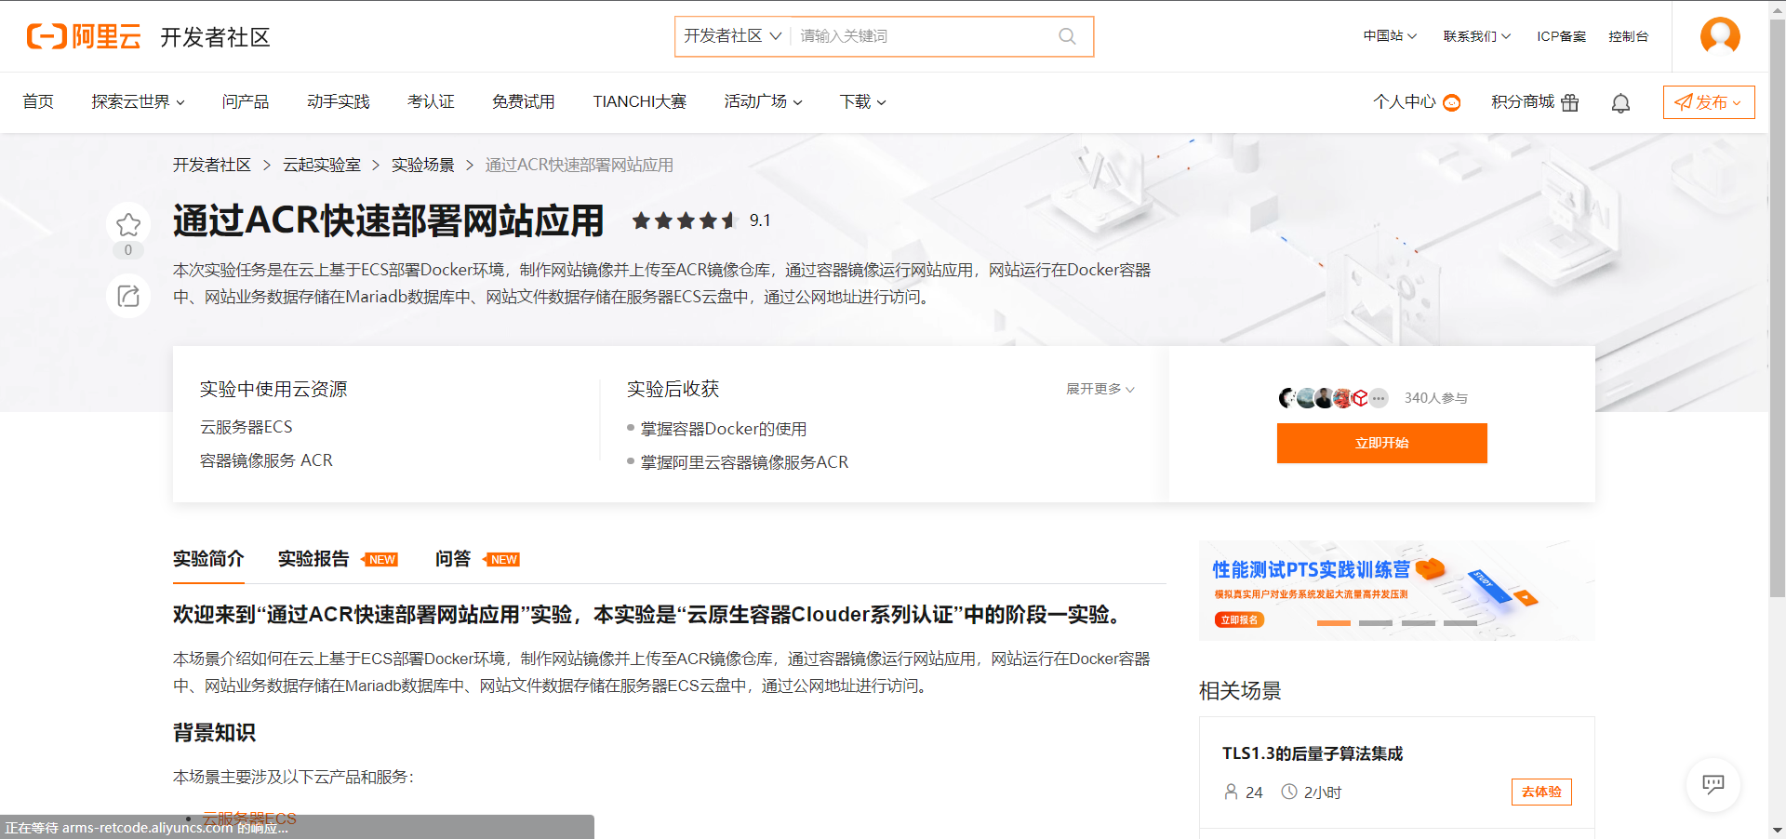Switch to the 实验报告 tab

(x=313, y=559)
